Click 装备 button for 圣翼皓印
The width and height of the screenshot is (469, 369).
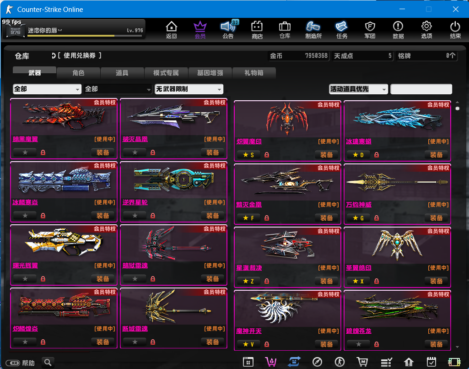point(437,281)
